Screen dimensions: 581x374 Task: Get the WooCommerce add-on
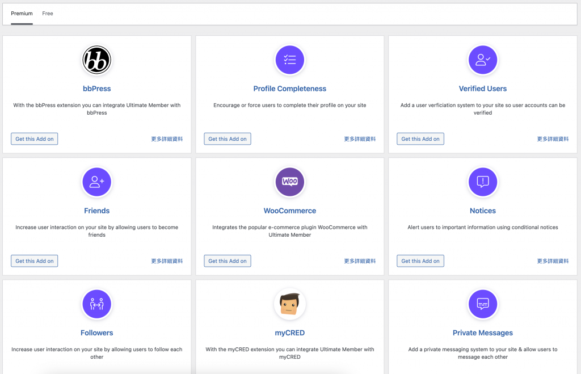[x=228, y=261]
